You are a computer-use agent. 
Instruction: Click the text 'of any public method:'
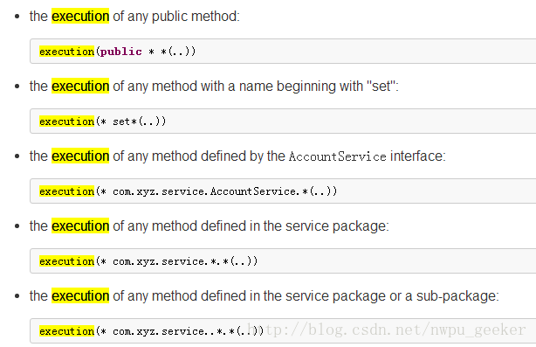click(x=176, y=17)
